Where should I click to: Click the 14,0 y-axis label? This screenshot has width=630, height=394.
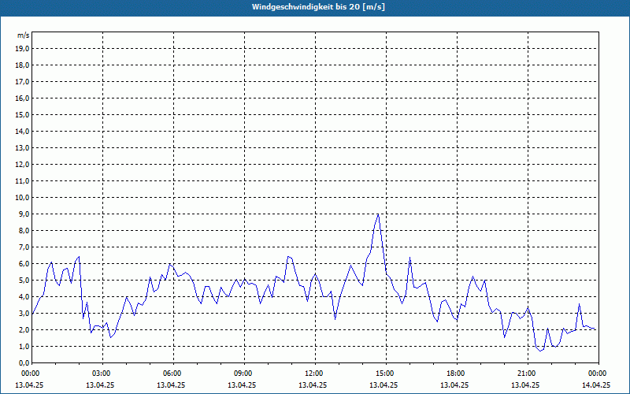[23, 131]
